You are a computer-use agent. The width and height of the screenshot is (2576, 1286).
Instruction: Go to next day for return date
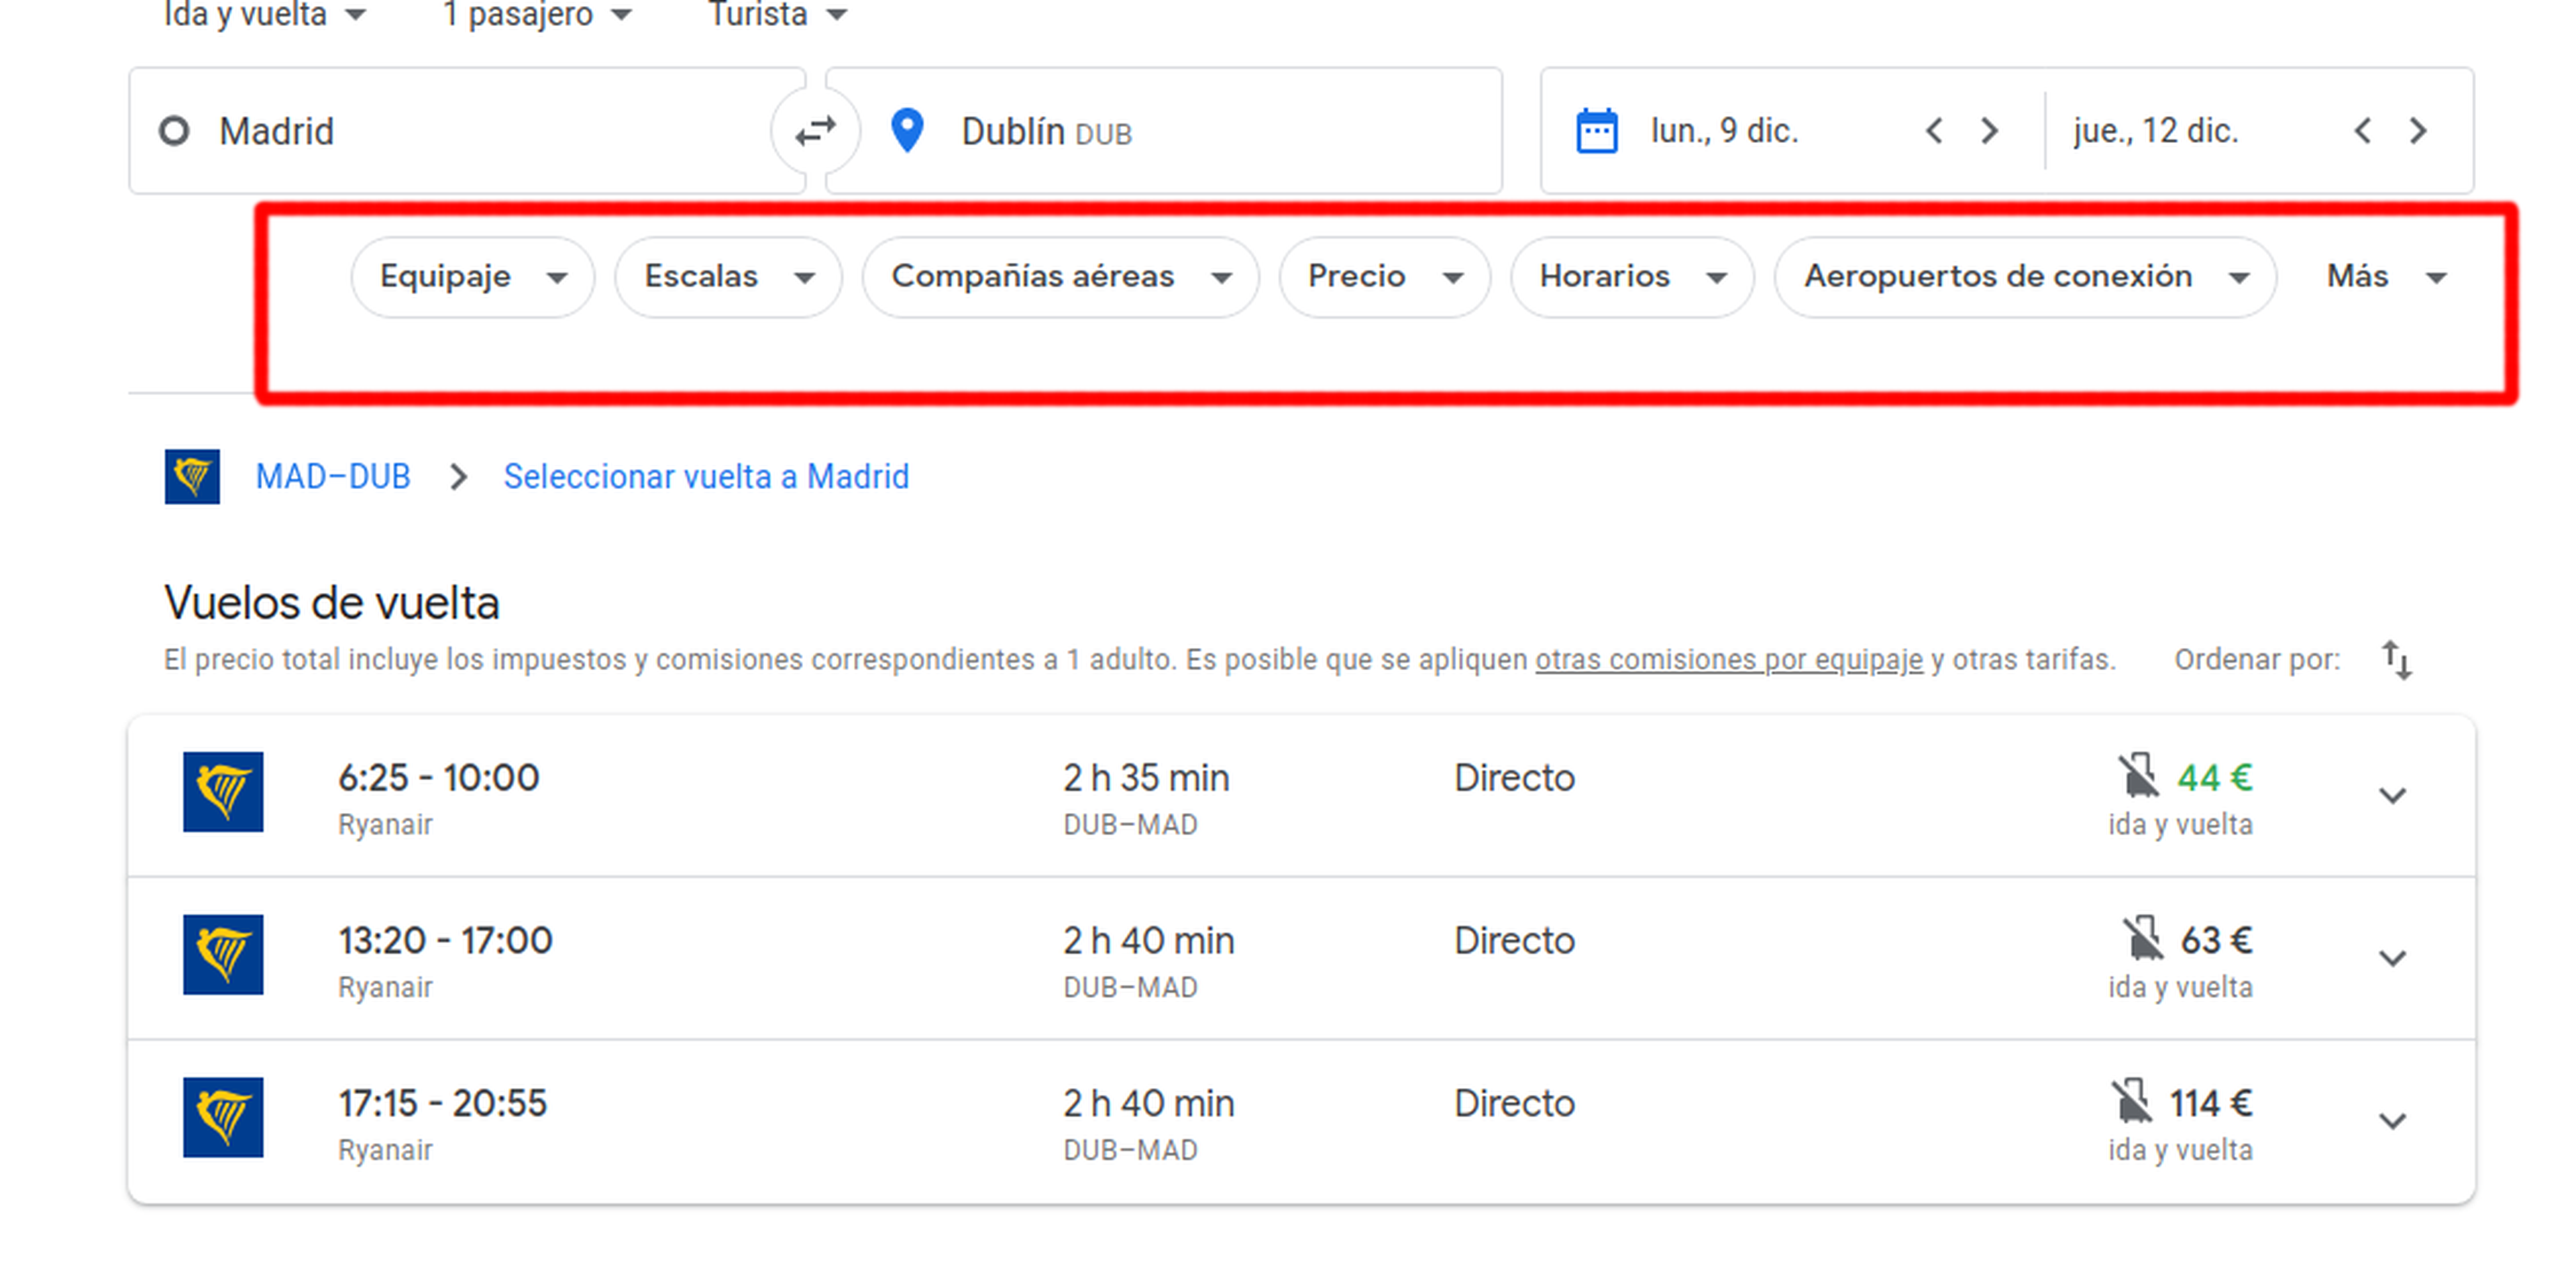2418,131
